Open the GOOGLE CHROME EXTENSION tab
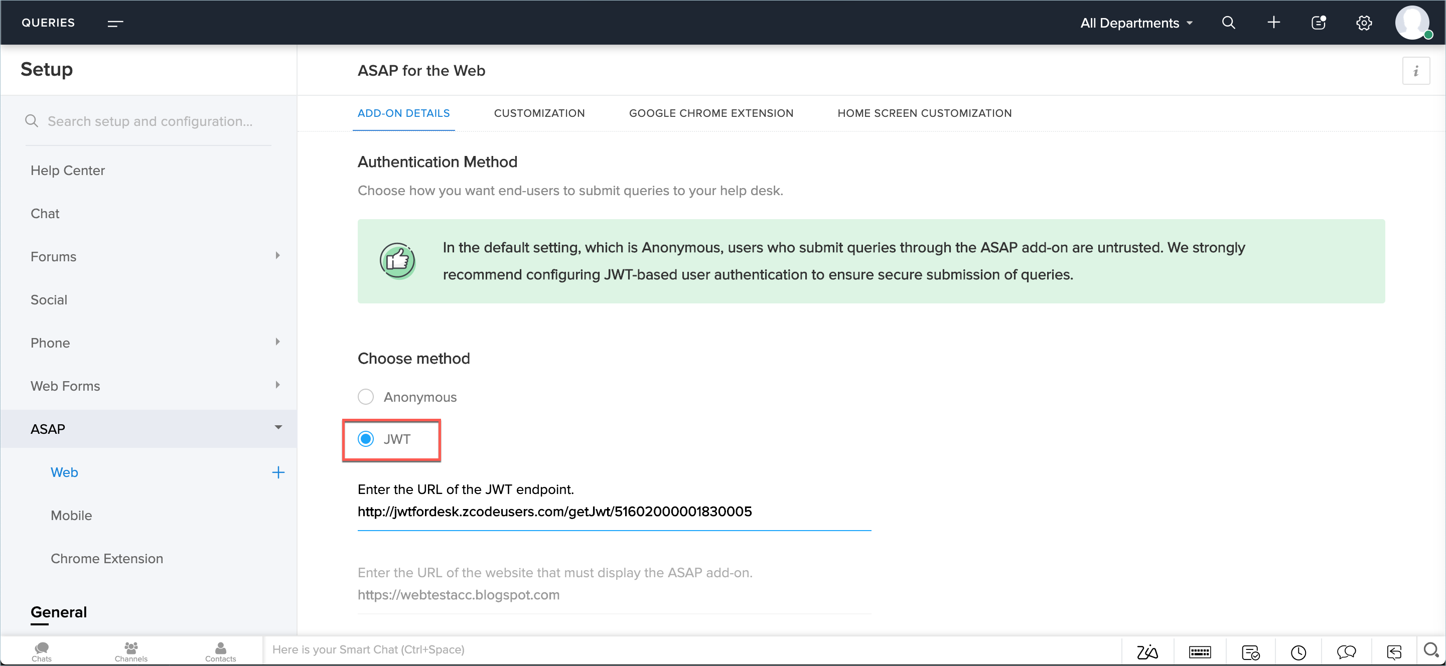The width and height of the screenshot is (1446, 666). point(710,113)
